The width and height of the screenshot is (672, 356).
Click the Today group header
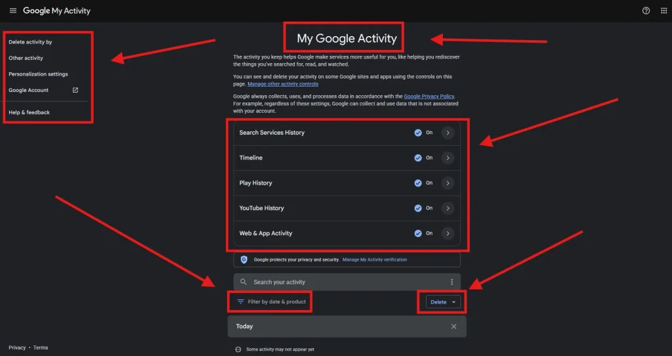coord(346,326)
